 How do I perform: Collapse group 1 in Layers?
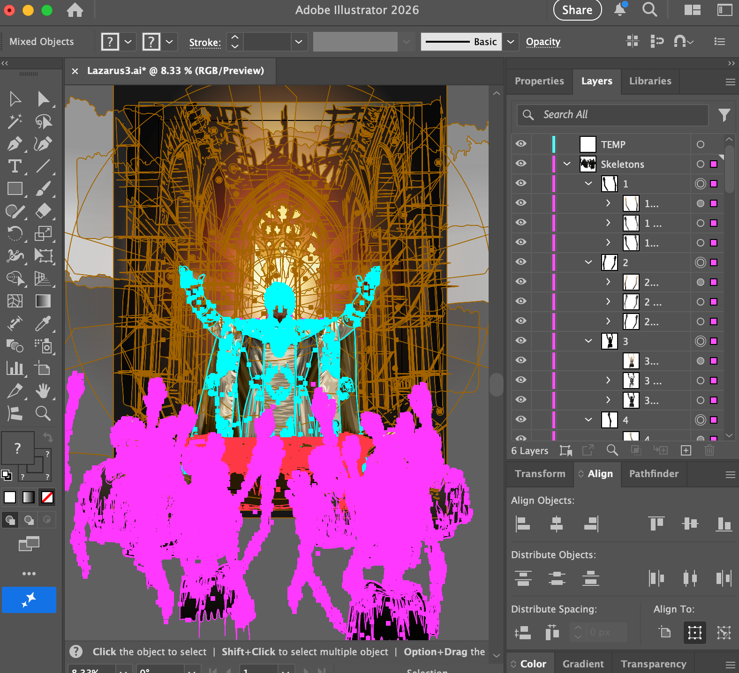588,183
